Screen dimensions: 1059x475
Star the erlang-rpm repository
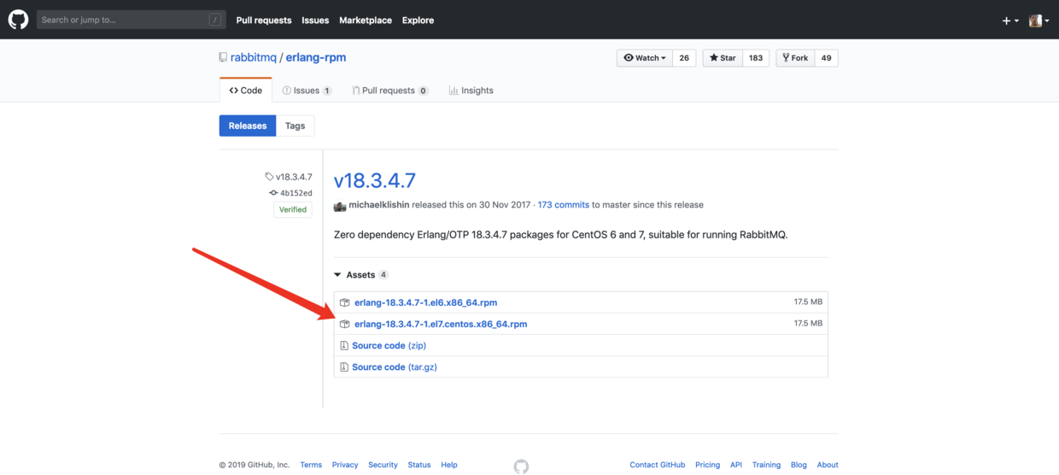pyautogui.click(x=723, y=58)
